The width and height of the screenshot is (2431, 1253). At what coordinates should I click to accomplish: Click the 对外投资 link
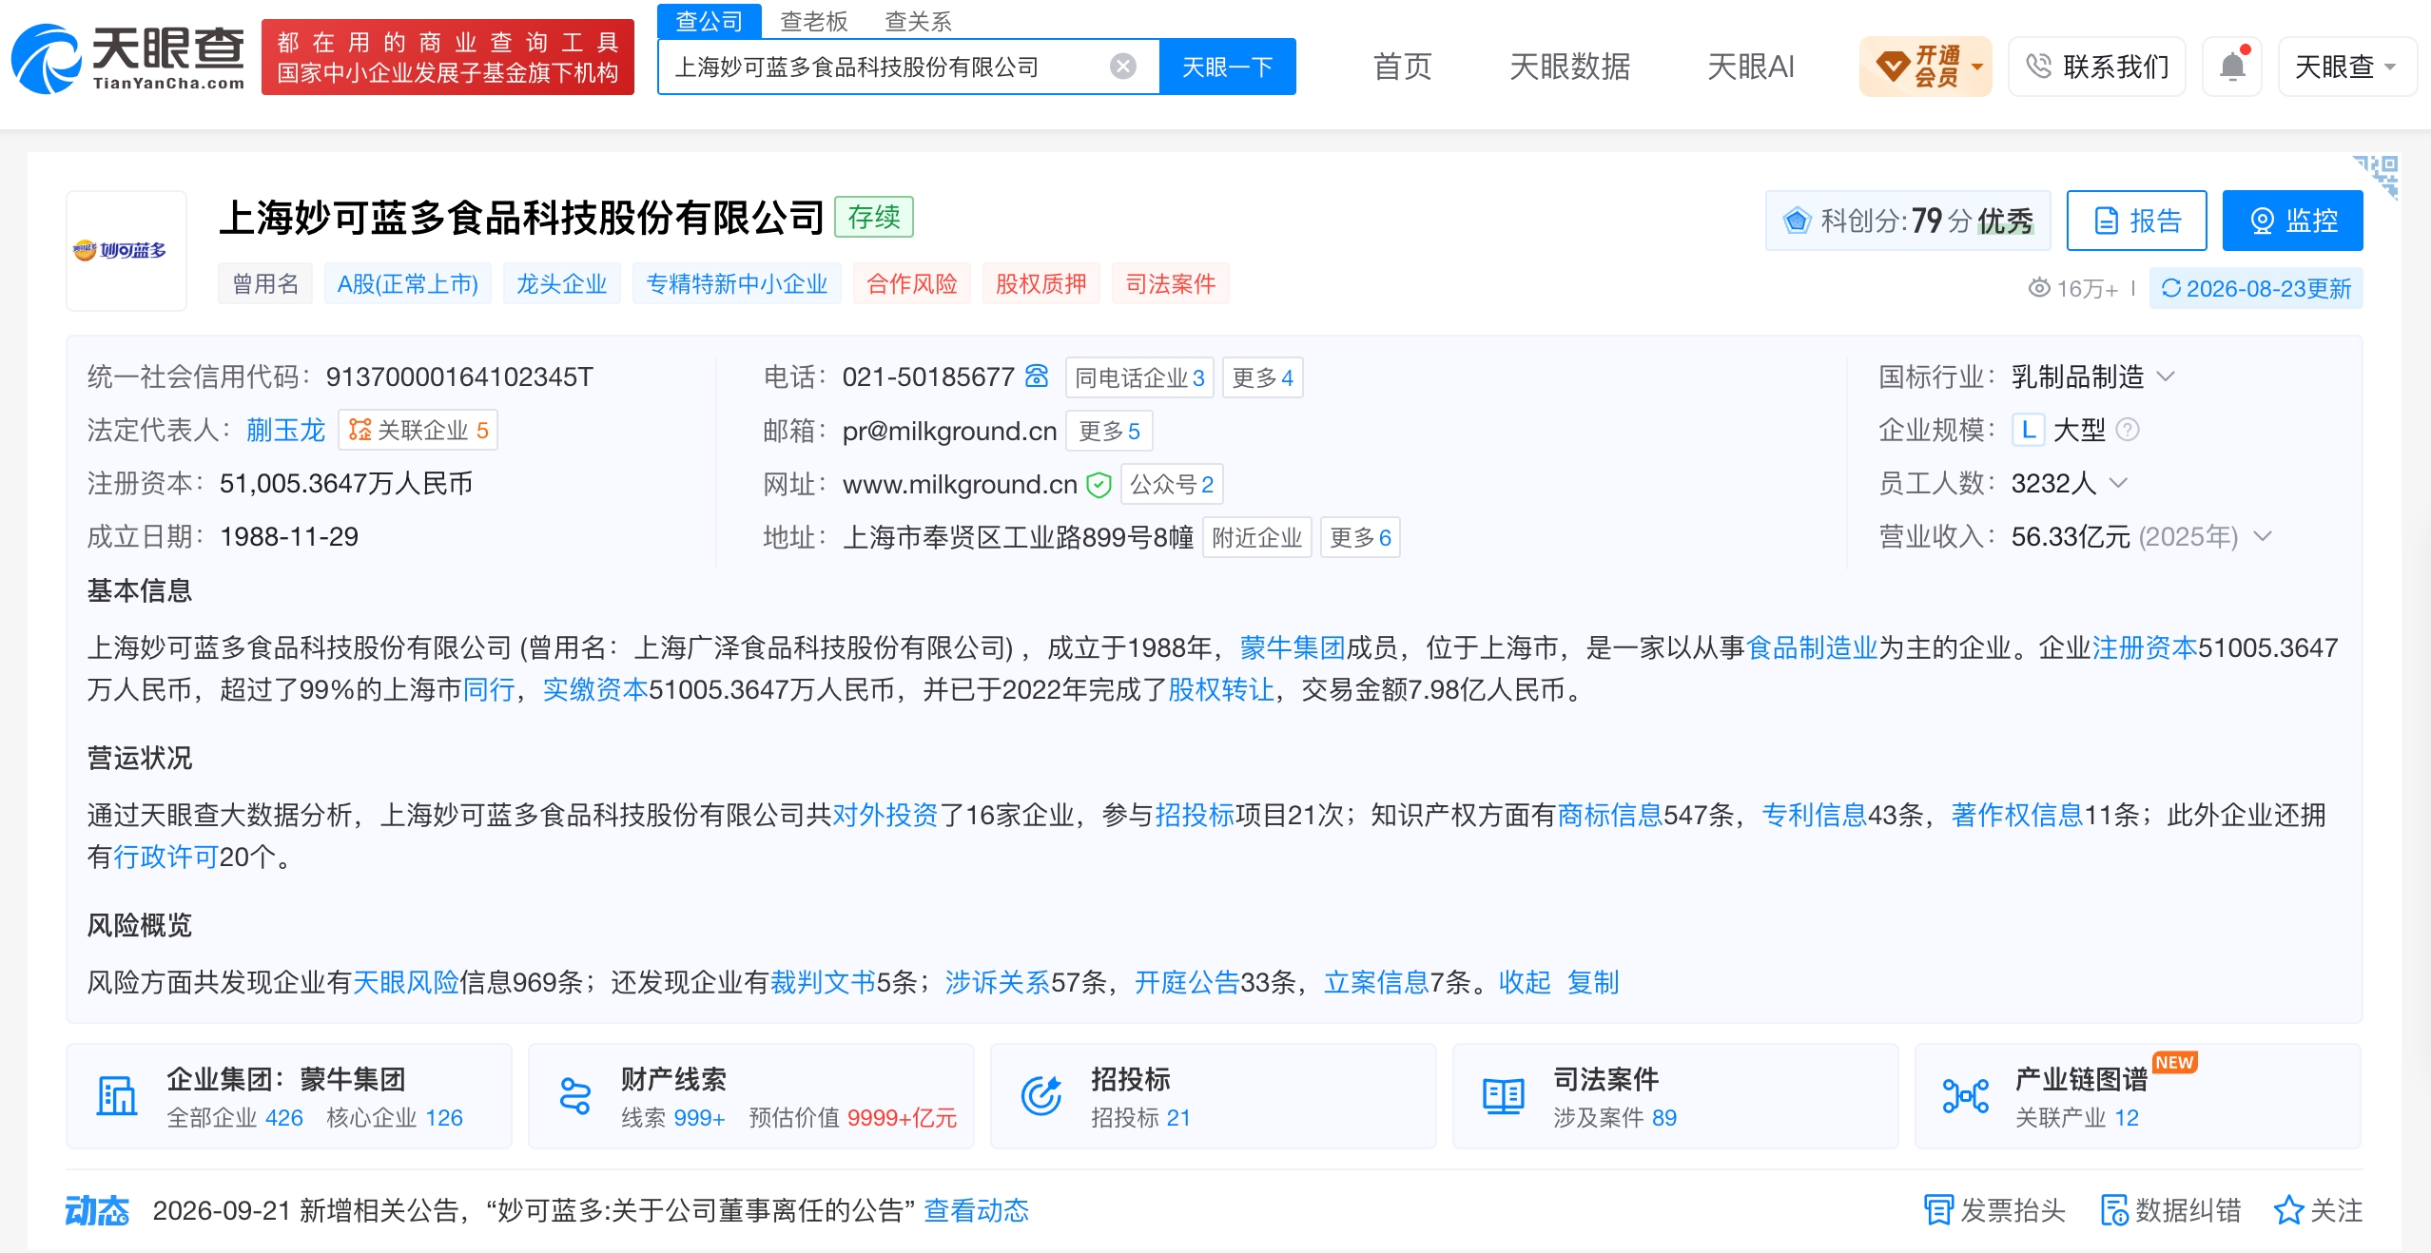point(885,815)
